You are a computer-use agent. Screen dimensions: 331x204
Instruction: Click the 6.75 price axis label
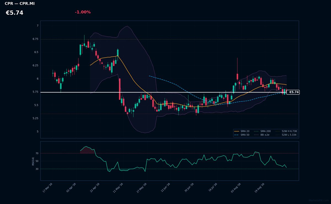click(x=36, y=39)
